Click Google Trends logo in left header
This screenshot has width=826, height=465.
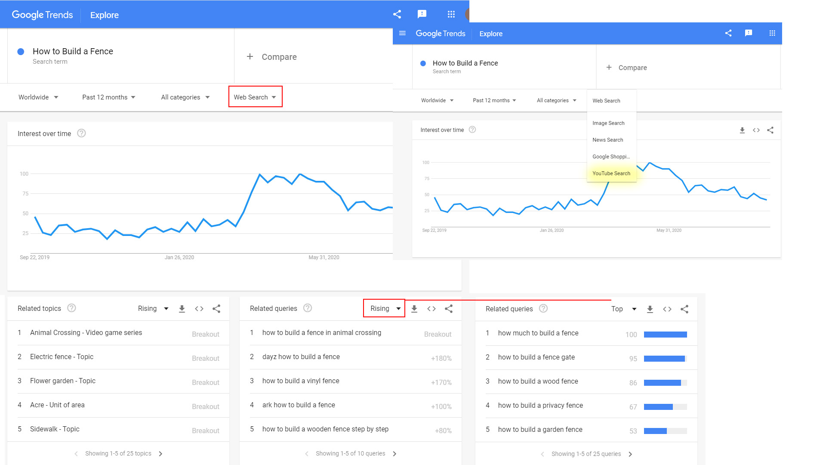tap(42, 15)
